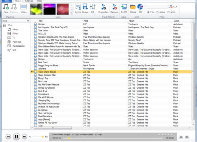The height and width of the screenshot is (142, 197).
Task: Sort by the Album column header
Action: [132, 21]
